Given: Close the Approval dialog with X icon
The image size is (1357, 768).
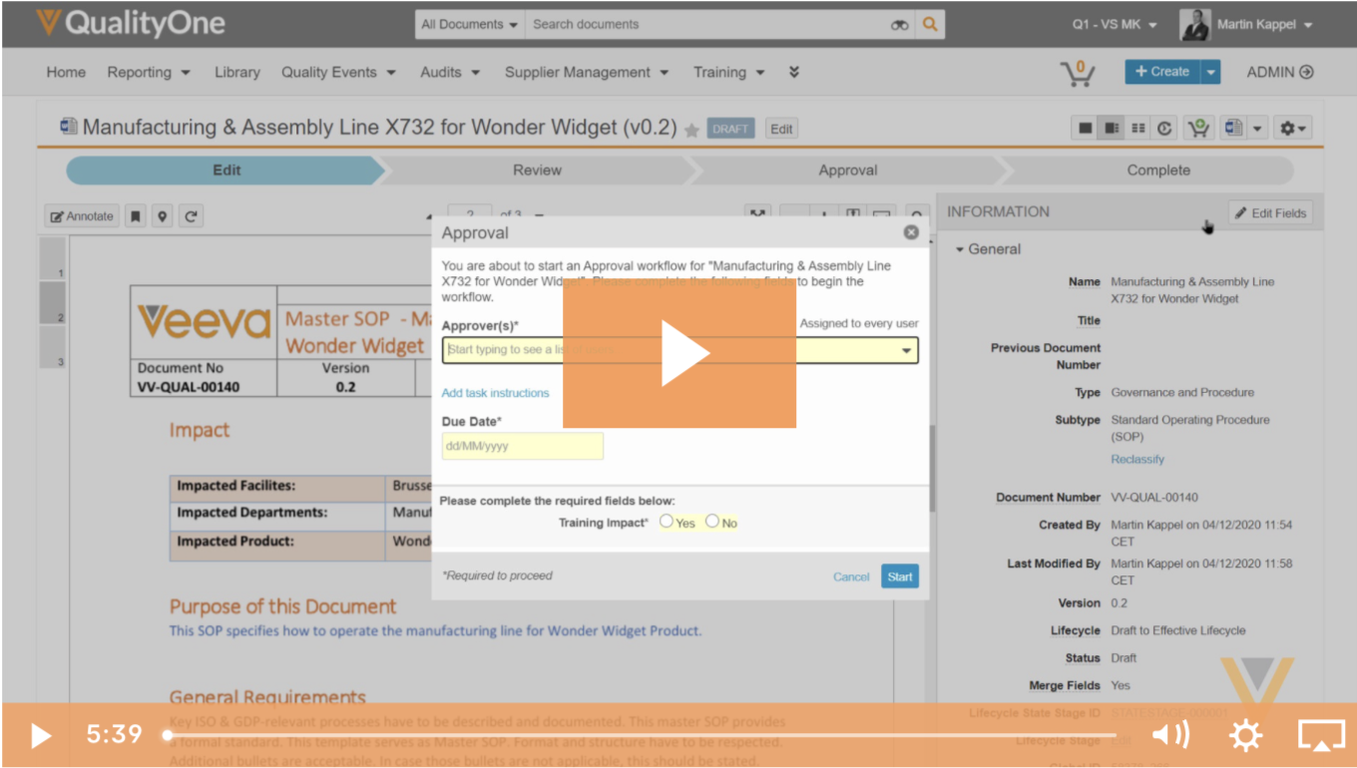Looking at the screenshot, I should 911,232.
